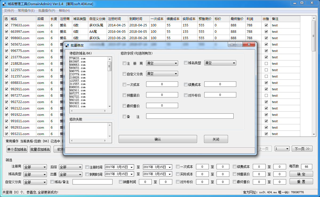The image size is (320, 197).
Task: Click the 续费成本 value field in the dialog
Action: (x=220, y=84)
